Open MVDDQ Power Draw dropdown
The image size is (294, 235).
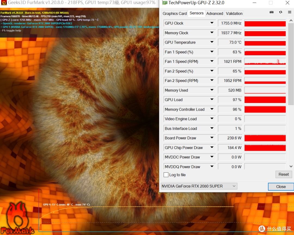tap(212, 167)
